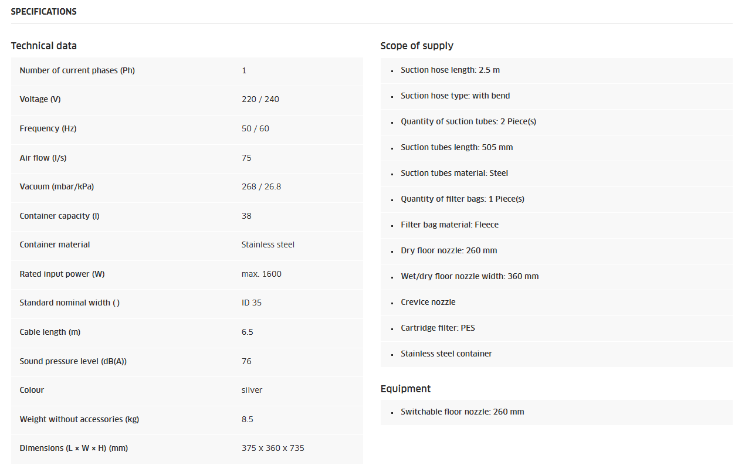Select the Sound pressure level (dB(A)) label
The height and width of the screenshot is (472, 745).
[73, 361]
